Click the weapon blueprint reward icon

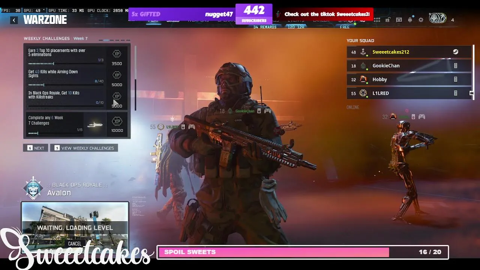[95, 125]
